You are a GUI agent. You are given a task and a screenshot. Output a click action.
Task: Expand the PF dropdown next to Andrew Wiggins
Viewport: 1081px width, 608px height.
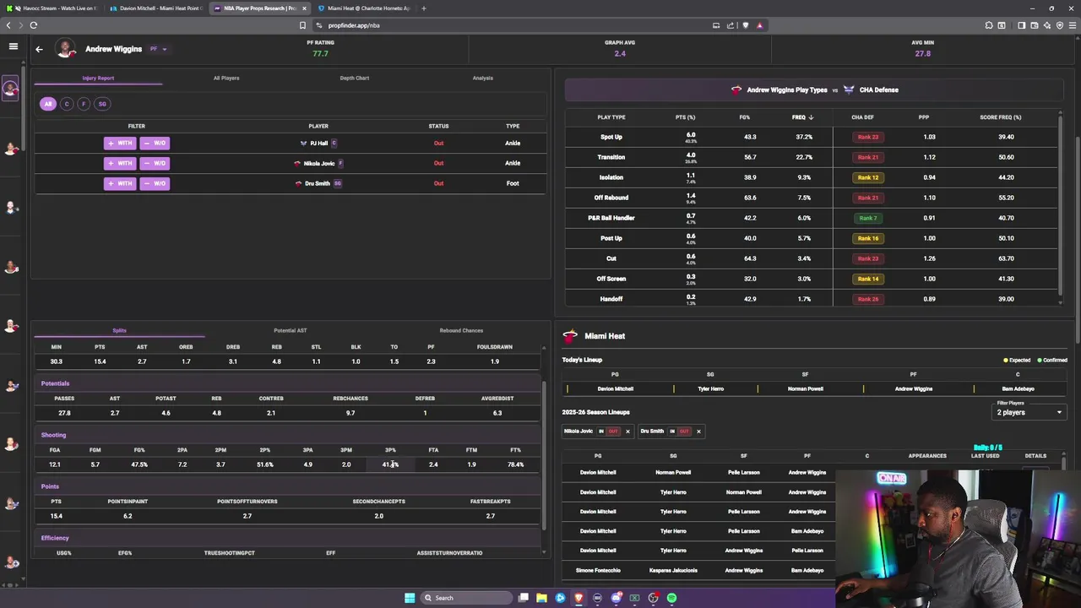(x=158, y=49)
